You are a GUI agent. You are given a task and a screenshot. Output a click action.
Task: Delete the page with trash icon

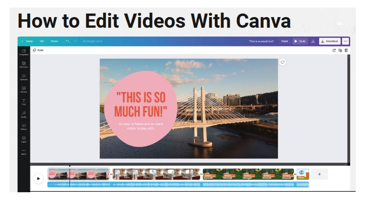pyautogui.click(x=346, y=50)
